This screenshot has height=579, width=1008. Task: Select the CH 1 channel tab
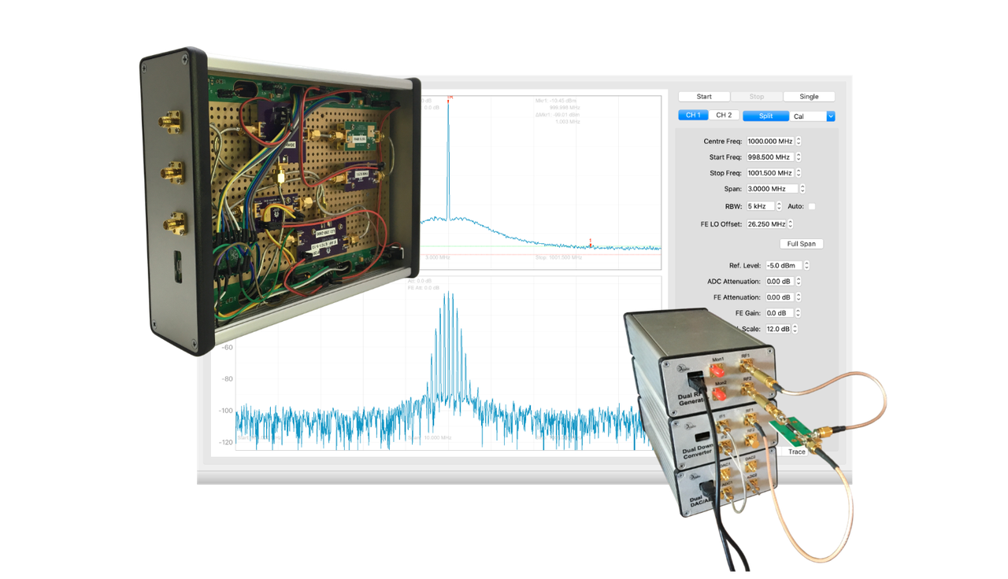(x=693, y=116)
